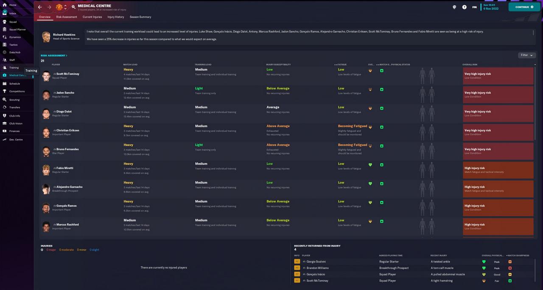
Task: Open the Season Summary tab
Action: [x=140, y=17]
